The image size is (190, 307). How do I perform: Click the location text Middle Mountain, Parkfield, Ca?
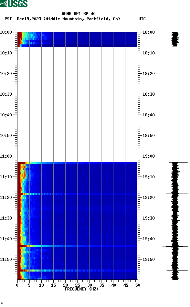coord(82,19)
